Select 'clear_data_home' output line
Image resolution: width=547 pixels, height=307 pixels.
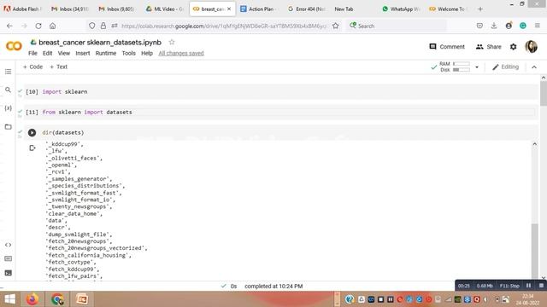(x=74, y=214)
